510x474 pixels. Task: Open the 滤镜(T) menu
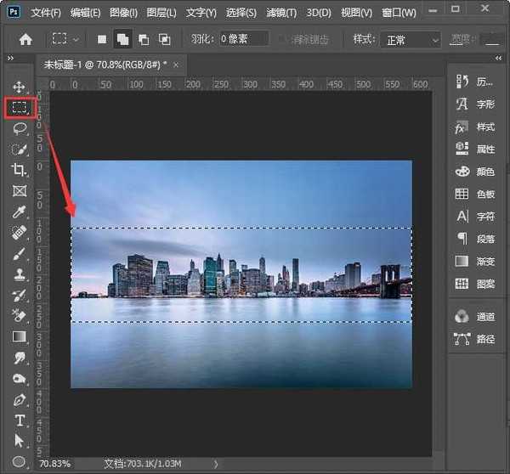280,13
